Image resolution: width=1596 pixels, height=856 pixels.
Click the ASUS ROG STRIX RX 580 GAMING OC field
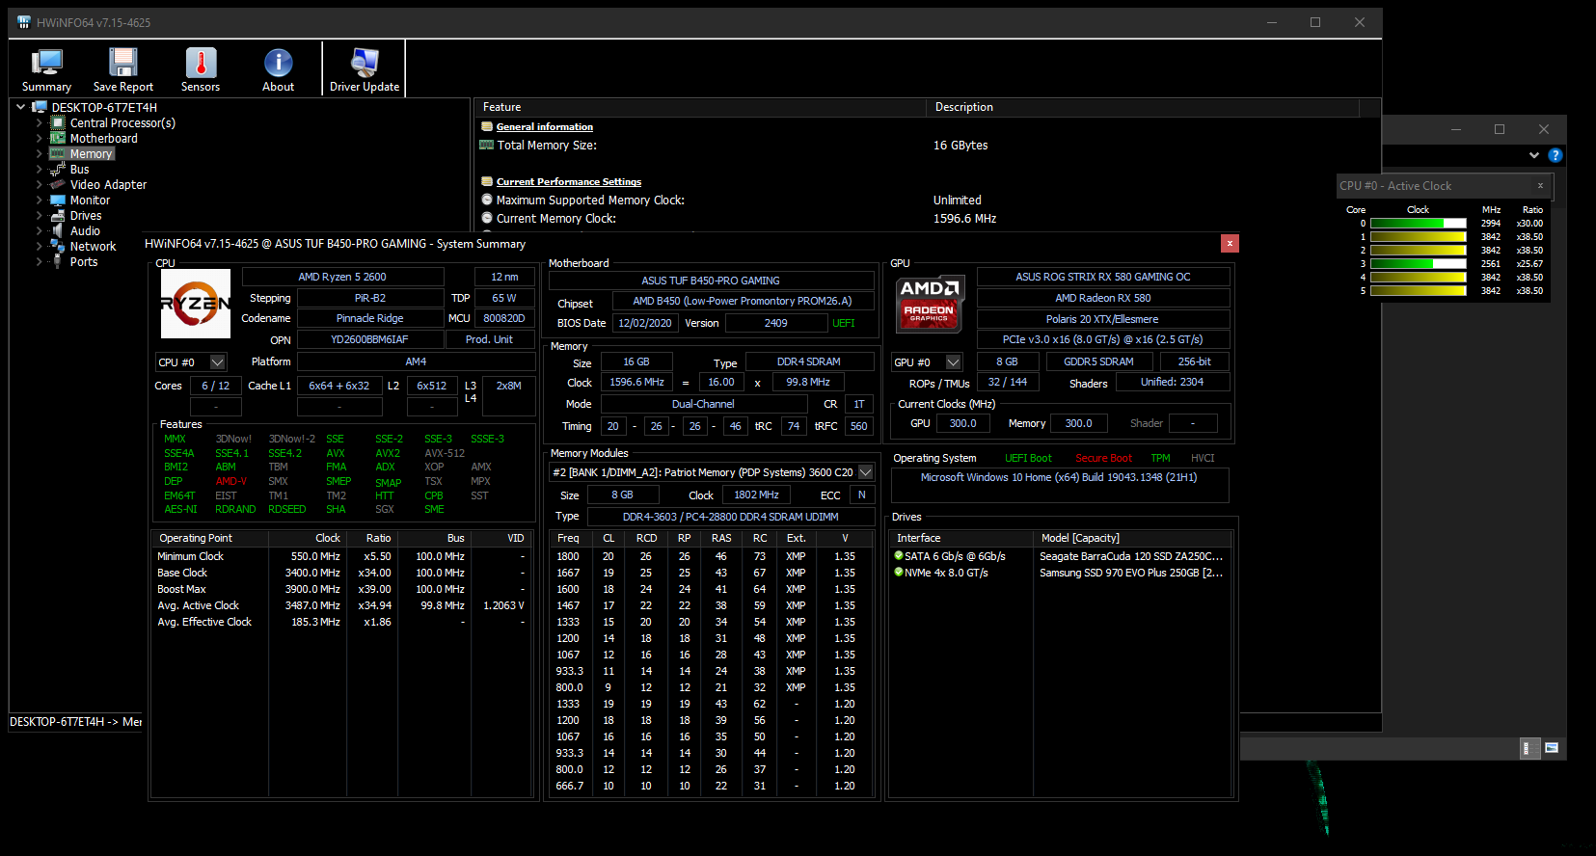click(x=1103, y=277)
